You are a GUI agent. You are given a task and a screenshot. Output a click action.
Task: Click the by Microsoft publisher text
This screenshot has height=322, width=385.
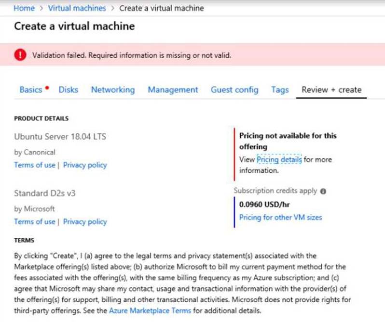(x=34, y=209)
